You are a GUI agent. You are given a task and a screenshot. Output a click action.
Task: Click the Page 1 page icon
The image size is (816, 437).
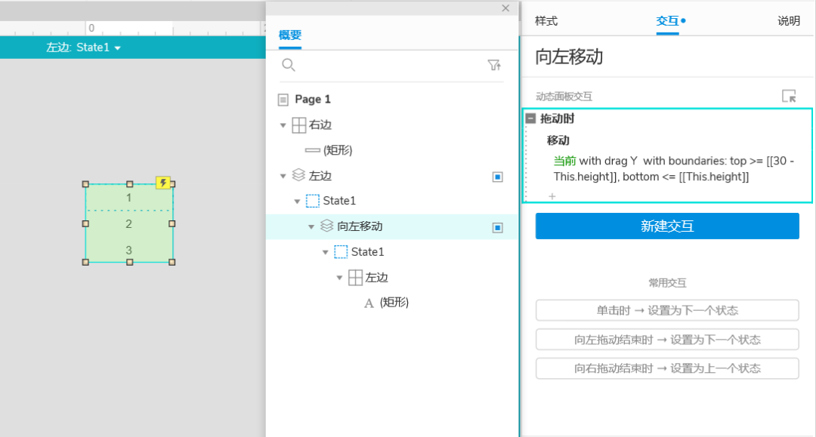pos(283,99)
